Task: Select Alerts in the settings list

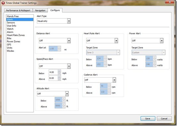Action: click(x=20, y=19)
